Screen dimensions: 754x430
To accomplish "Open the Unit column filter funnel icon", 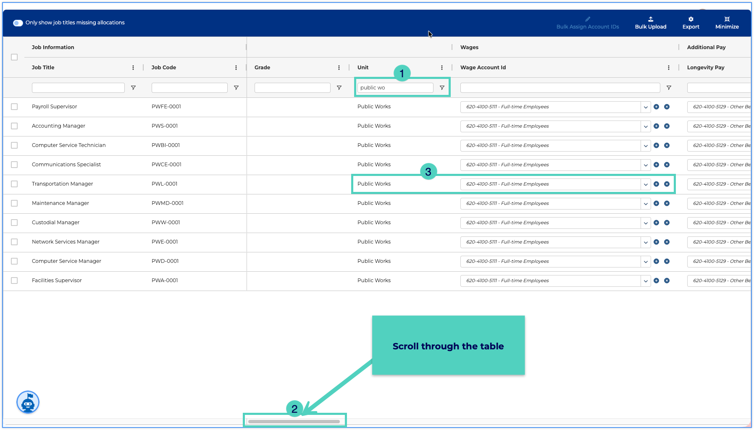I will (442, 88).
